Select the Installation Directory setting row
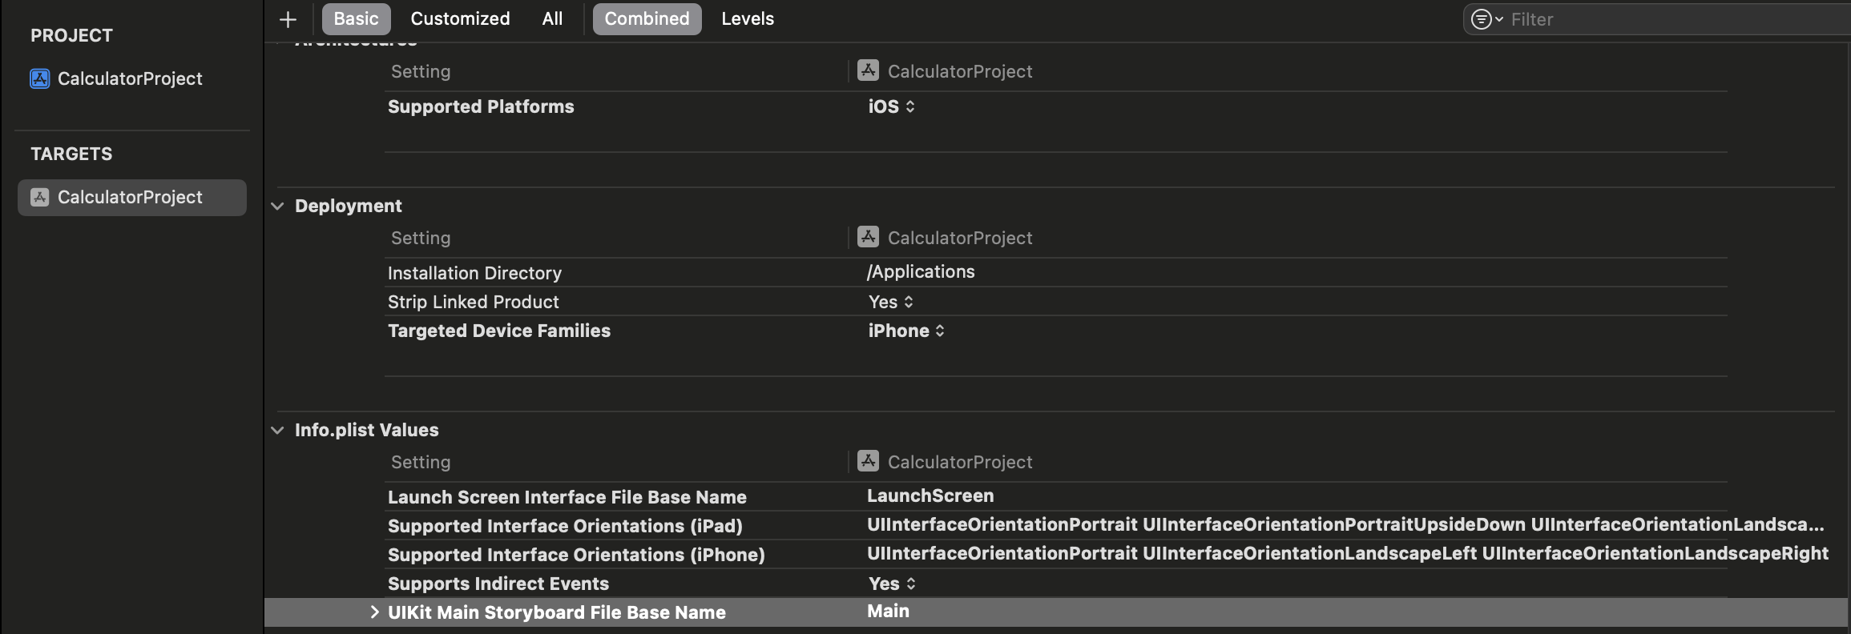This screenshot has height=634, width=1851. [x=474, y=273]
